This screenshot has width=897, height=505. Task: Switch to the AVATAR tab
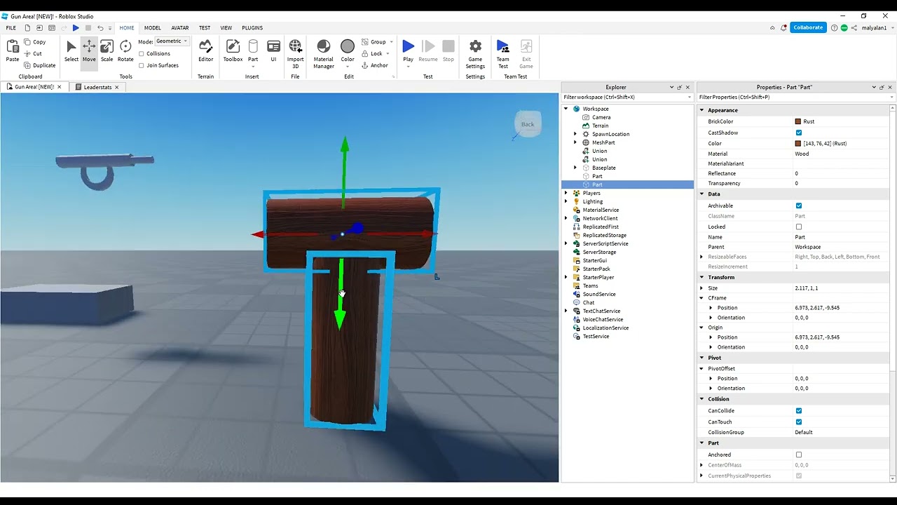click(x=180, y=28)
